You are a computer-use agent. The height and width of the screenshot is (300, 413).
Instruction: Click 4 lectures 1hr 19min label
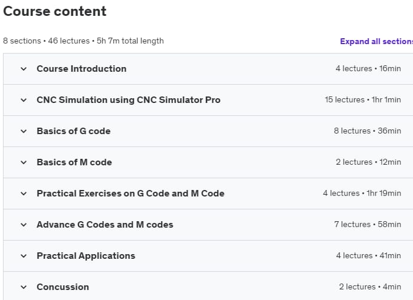[x=362, y=194]
